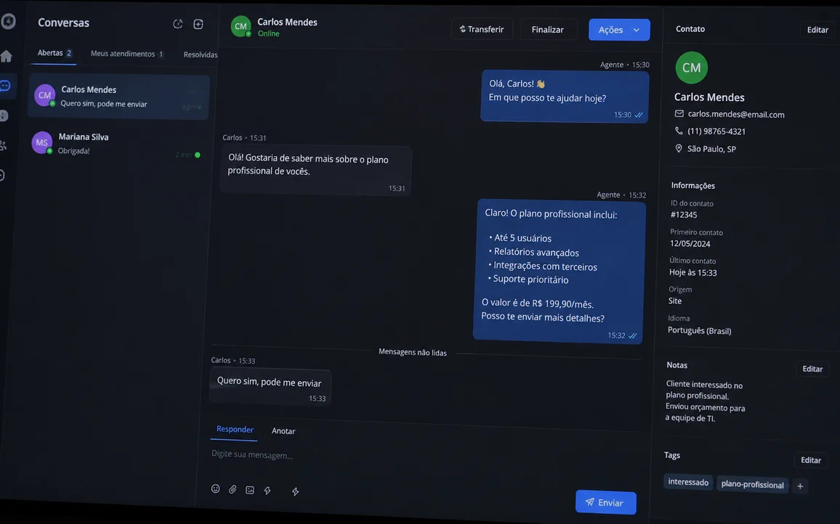The width and height of the screenshot is (840, 524).
Task: Click the Mensagens não lidas separator label
Action: coord(413,352)
